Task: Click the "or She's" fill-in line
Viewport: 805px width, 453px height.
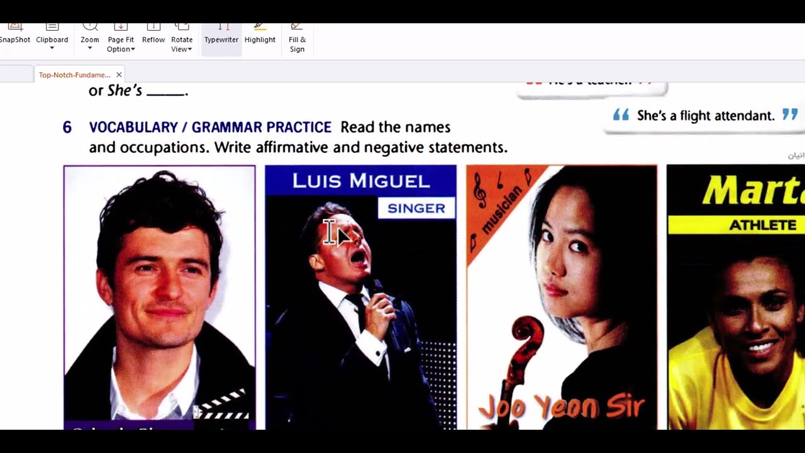Action: pos(138,91)
